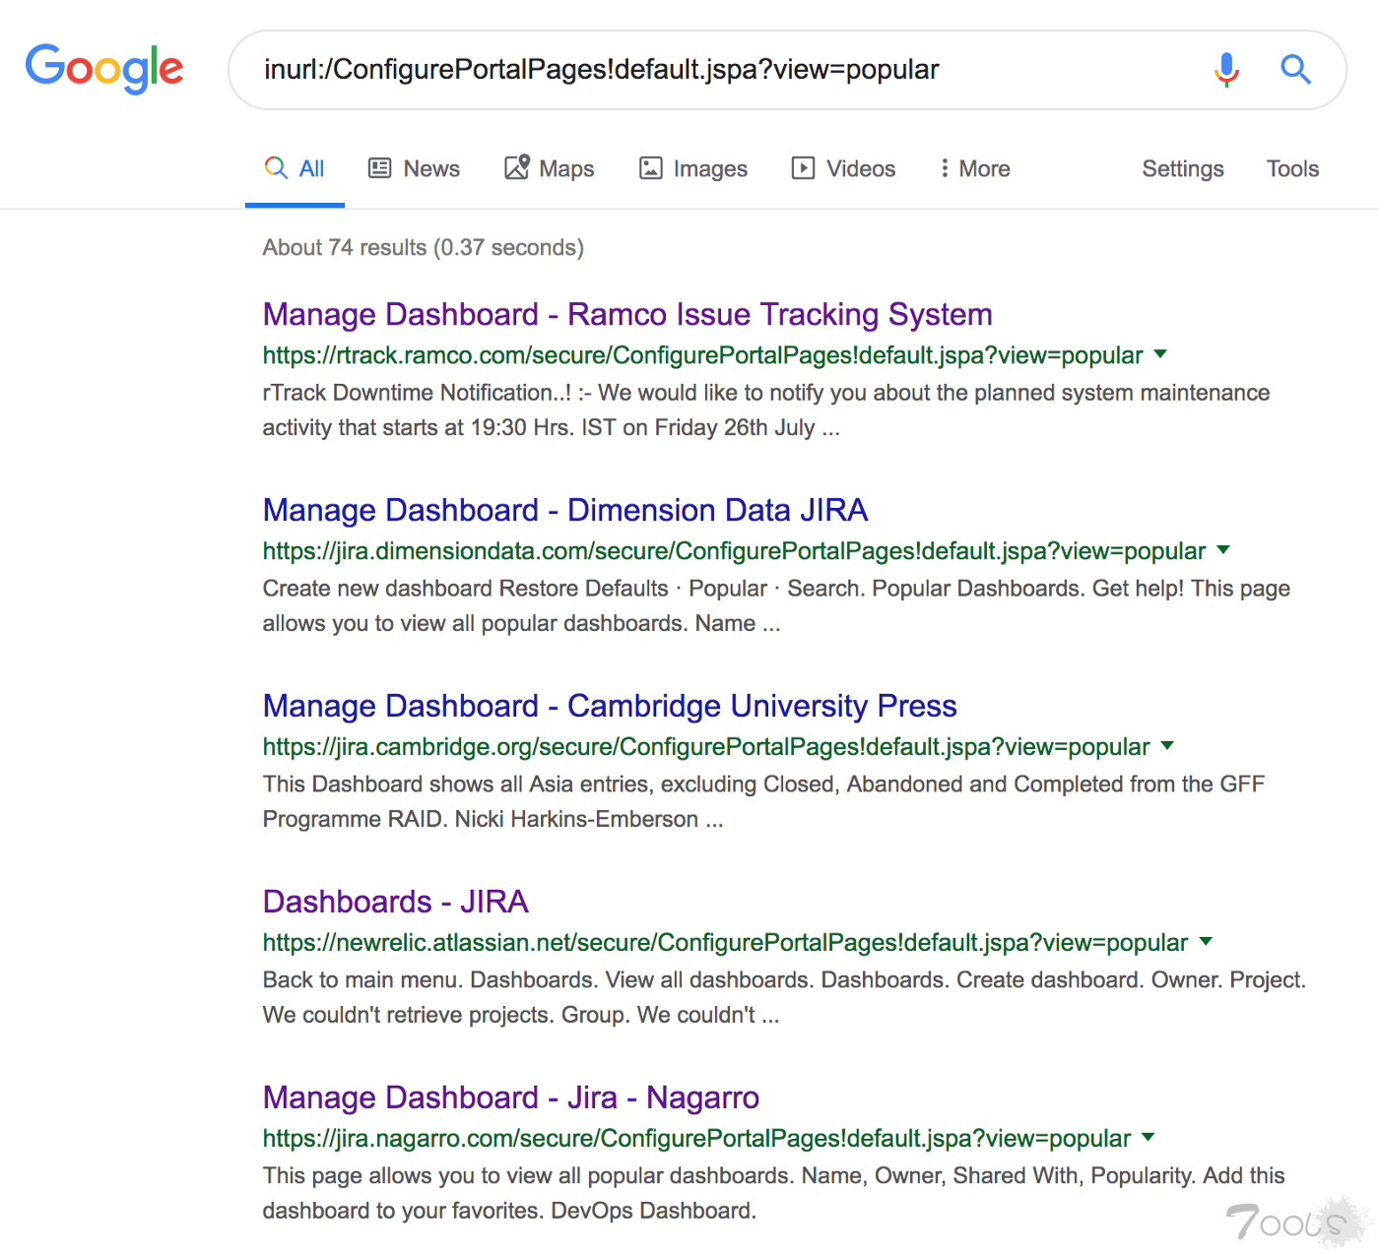
Task: Click the microphone voice search icon
Action: point(1226,70)
